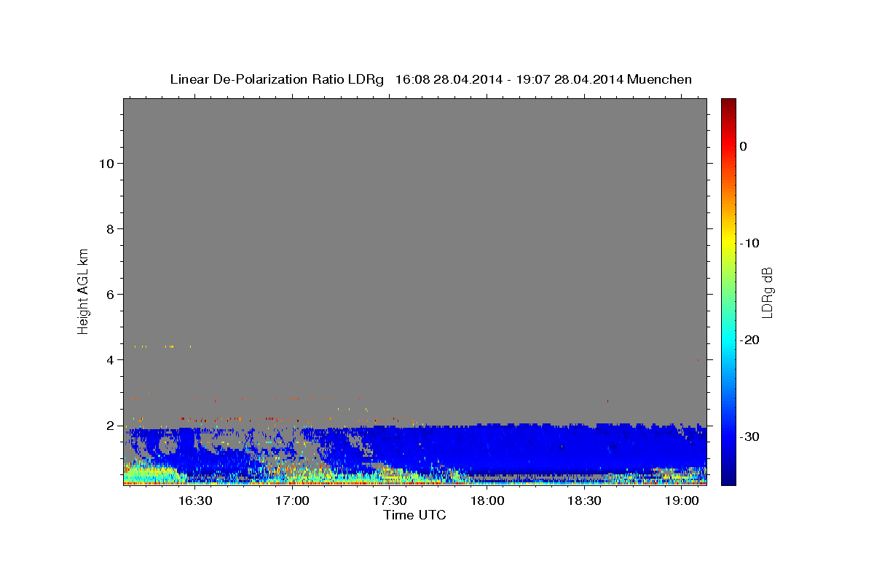Screen dimensions: 874x582
Task: Click the height tick label 10
Action: (107, 164)
